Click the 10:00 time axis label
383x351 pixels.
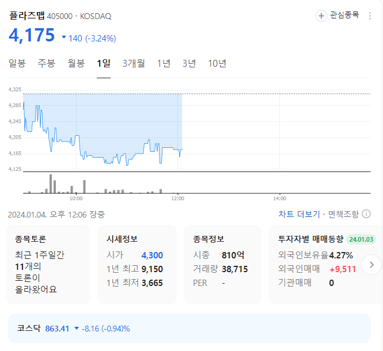[x=76, y=199]
